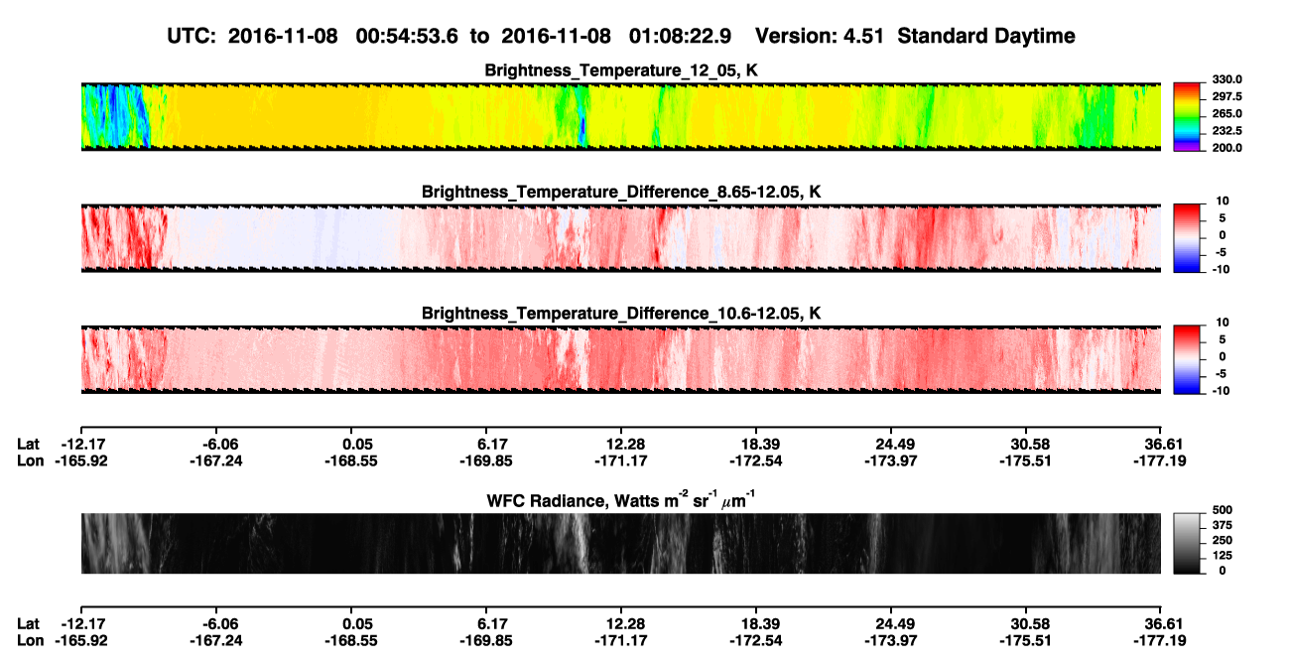Click the 8.65-12.05 difference image strip
Viewport: 1290px width, 662px height.
click(x=620, y=238)
